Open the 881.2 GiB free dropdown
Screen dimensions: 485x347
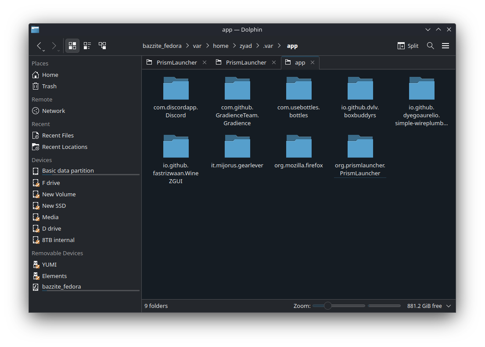429,306
